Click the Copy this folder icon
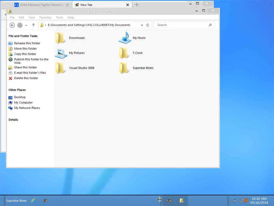This screenshot has height=206, width=274. point(10,54)
